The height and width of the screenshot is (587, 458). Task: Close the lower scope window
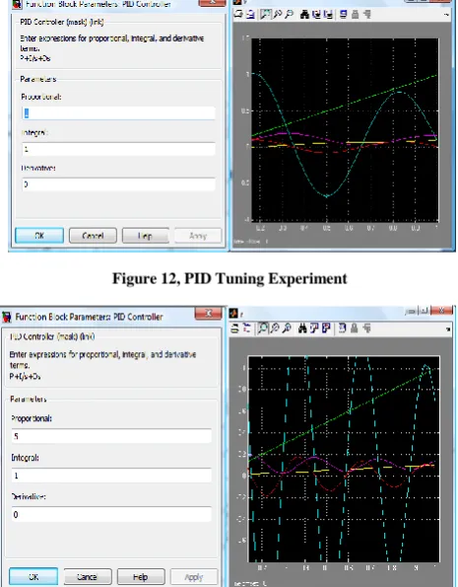tap(441, 311)
